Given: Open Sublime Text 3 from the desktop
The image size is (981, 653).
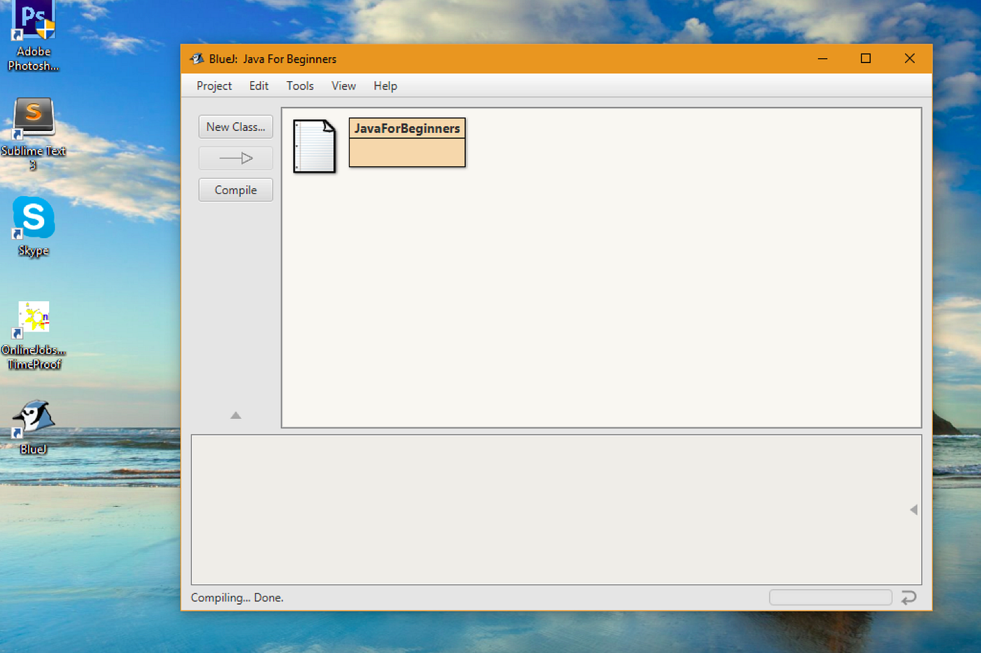Looking at the screenshot, I should coord(32,118).
